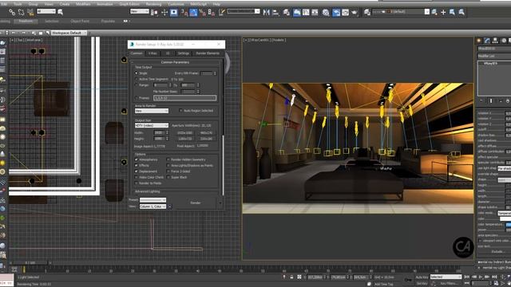Screen dimensions: 511x287
Task: Toggle the Percent Snap icon
Action: click(202, 13)
